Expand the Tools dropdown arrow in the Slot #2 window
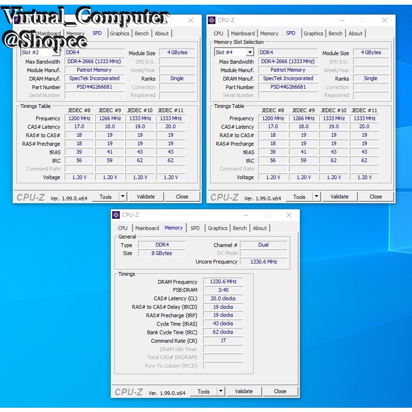Viewport: 412px width, 412px height. (123, 196)
